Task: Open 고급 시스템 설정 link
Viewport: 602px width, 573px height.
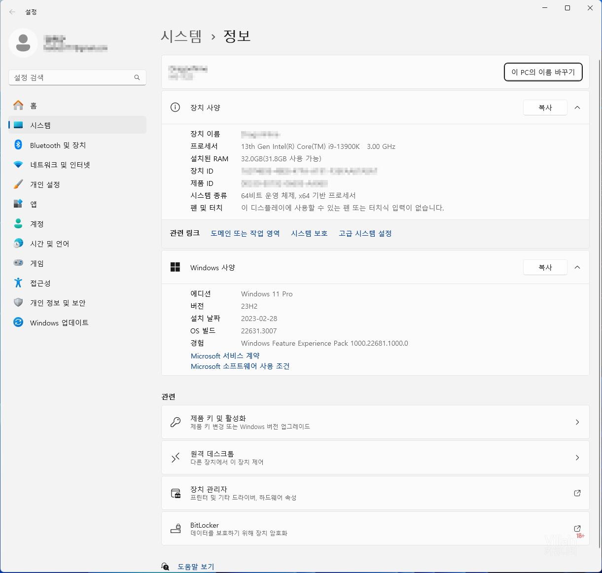Action: [365, 233]
